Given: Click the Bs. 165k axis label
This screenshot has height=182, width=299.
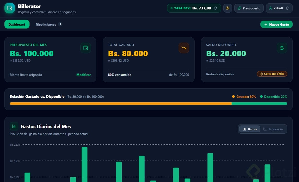Looking at the screenshot, I should (15, 161).
